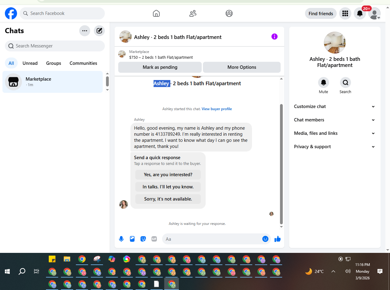Send quick response Yes, are you interested?

point(168,175)
